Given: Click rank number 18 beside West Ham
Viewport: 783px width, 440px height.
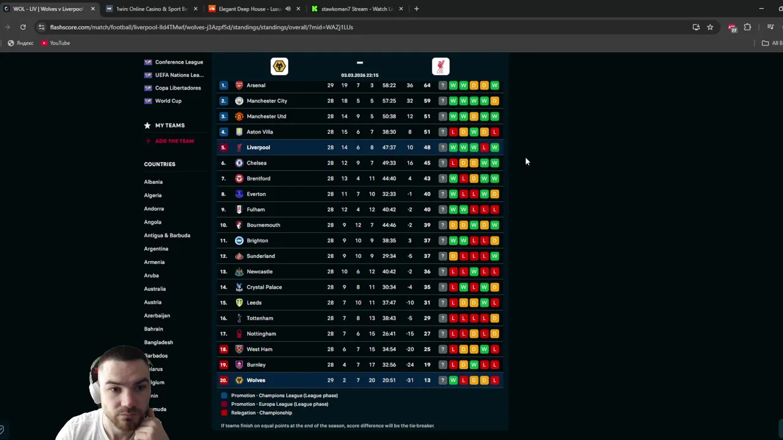Looking at the screenshot, I should 223,350.
